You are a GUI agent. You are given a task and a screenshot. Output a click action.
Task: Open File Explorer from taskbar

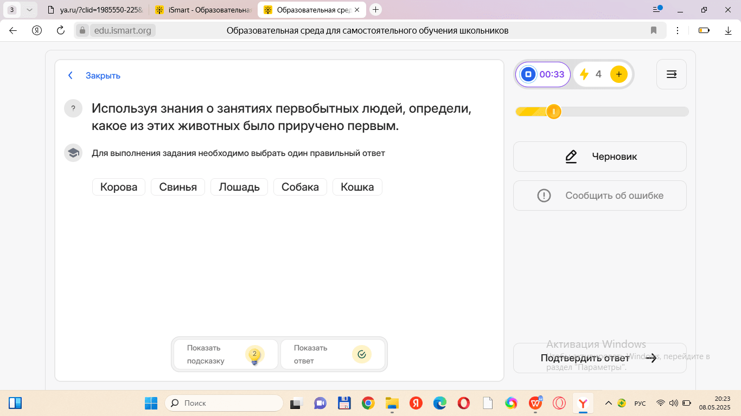(x=392, y=403)
